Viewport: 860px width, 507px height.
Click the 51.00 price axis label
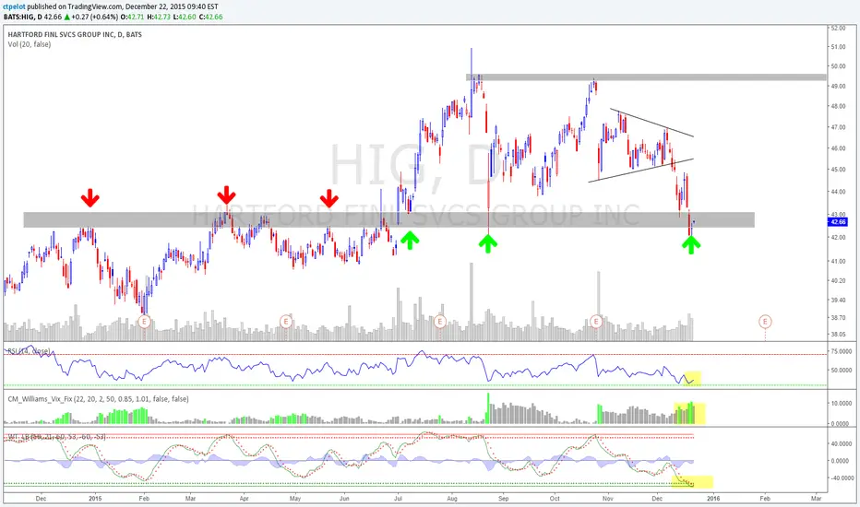click(838, 47)
